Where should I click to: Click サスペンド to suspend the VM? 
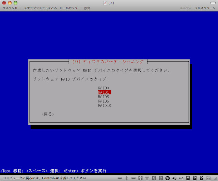[10, 8]
